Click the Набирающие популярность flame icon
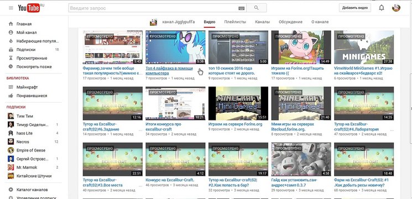412x199 pixels. tap(11, 41)
